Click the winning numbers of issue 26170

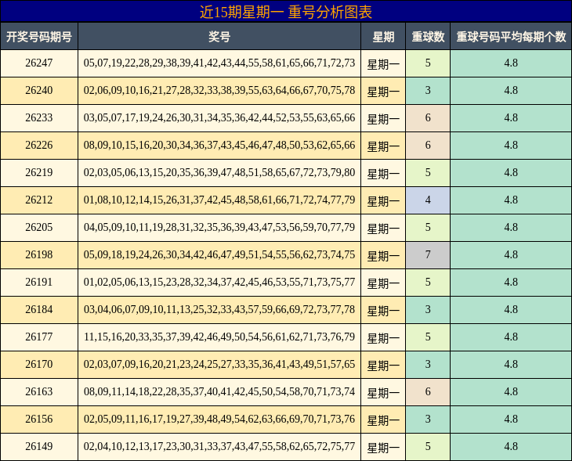(x=219, y=364)
